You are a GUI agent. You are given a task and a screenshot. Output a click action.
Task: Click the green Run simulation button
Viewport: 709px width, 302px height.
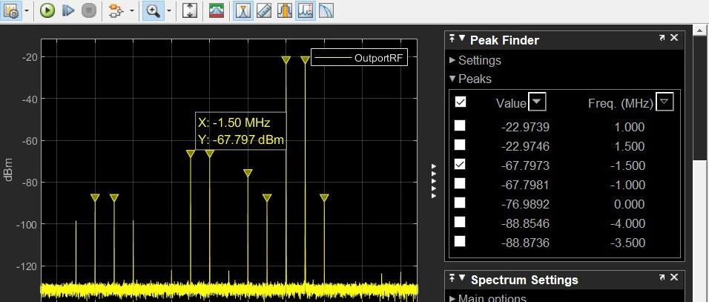tap(47, 10)
